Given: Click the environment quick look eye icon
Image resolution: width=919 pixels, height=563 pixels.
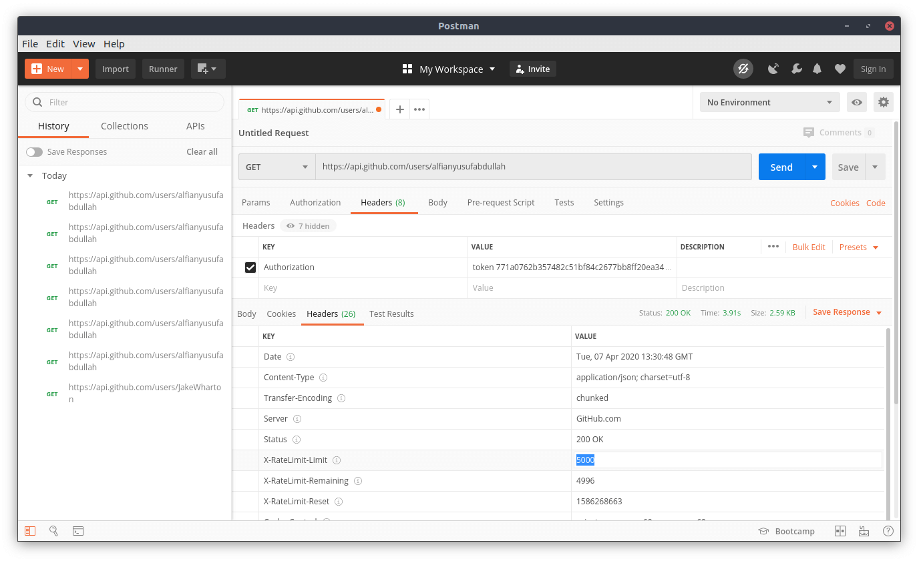Looking at the screenshot, I should 857,102.
